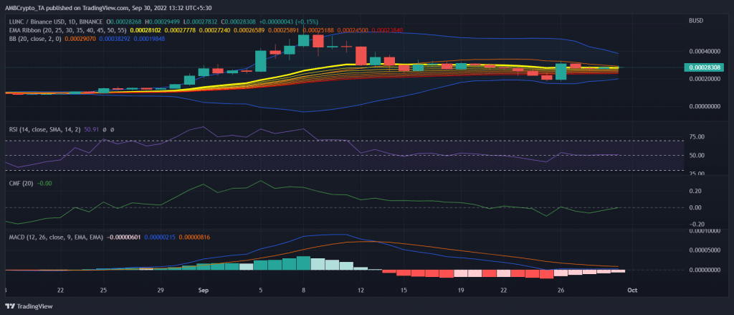Click date label 26 on the time axis
The image size is (734, 315).
pos(561,290)
